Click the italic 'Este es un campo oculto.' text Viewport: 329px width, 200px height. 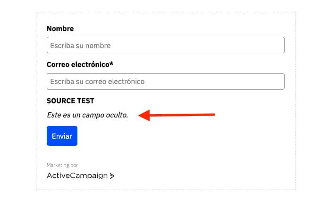point(87,115)
